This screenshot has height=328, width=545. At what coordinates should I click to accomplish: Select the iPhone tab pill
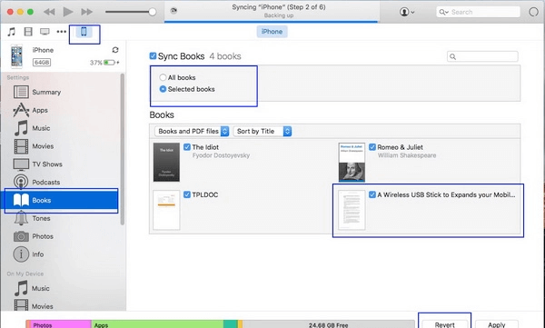(272, 32)
